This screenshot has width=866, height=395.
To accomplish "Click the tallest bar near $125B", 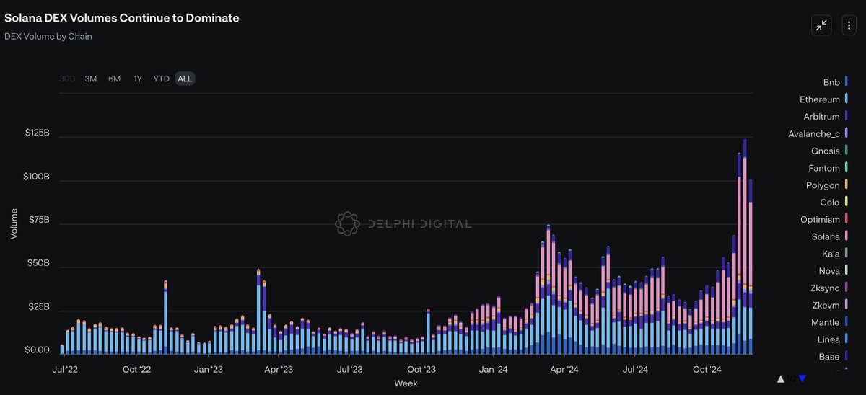I will 745,247.
